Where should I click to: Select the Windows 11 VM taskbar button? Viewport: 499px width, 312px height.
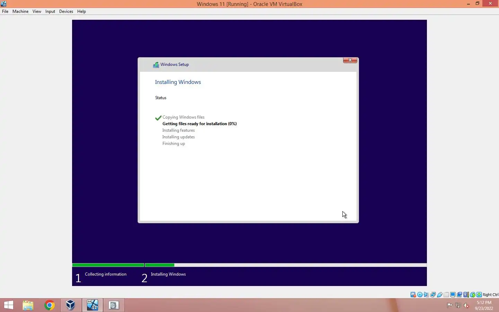pos(93,305)
